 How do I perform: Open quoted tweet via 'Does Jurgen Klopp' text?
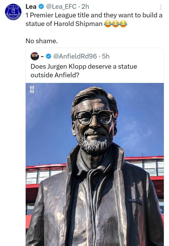click(84, 67)
